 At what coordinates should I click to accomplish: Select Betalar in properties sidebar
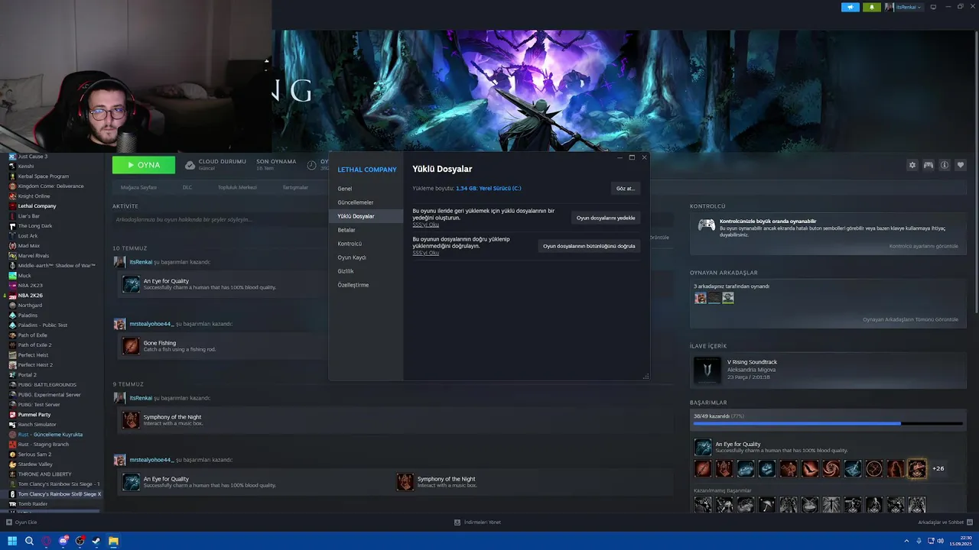[366, 230]
